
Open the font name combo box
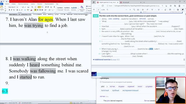click(x=12, y=7)
